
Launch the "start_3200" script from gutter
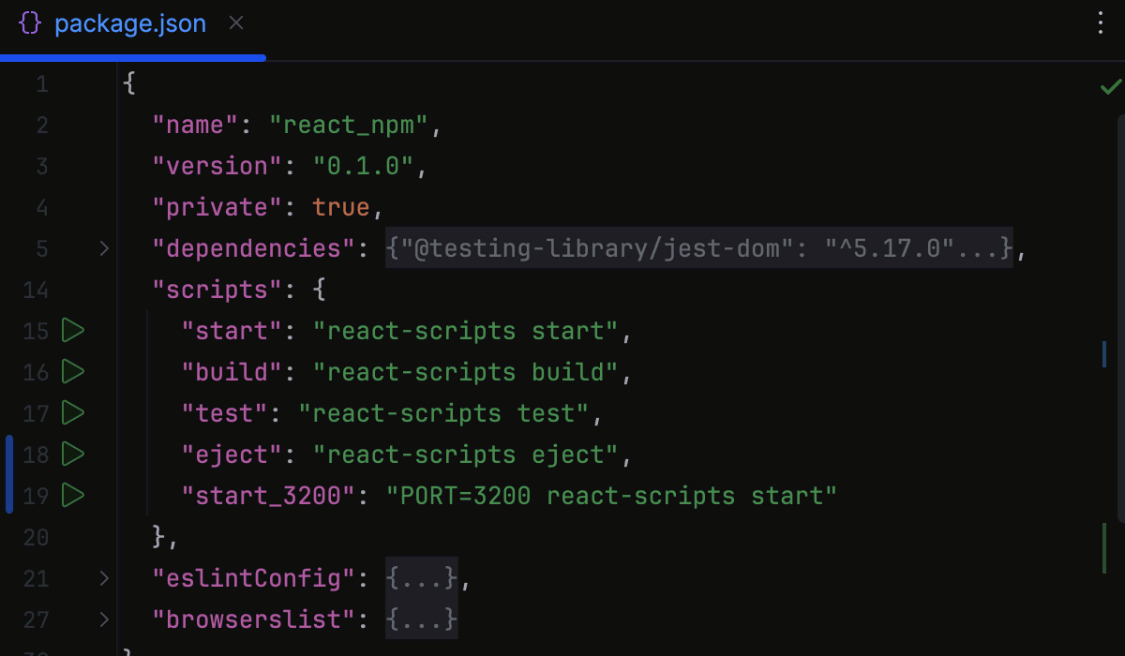[x=73, y=496]
